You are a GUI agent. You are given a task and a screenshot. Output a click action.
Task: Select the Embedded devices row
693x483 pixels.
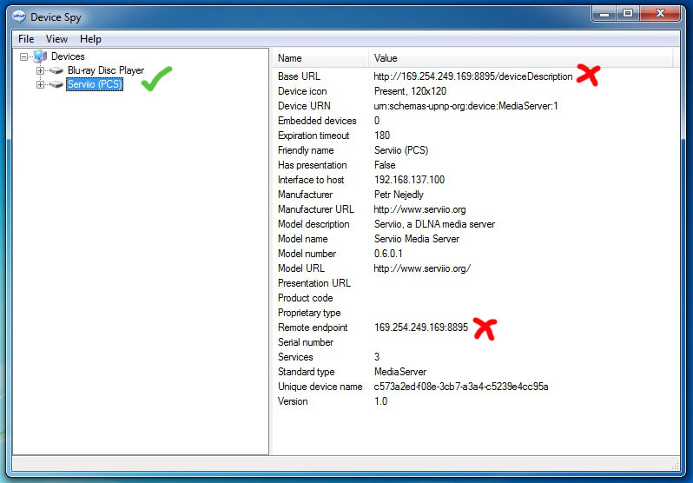(317, 121)
